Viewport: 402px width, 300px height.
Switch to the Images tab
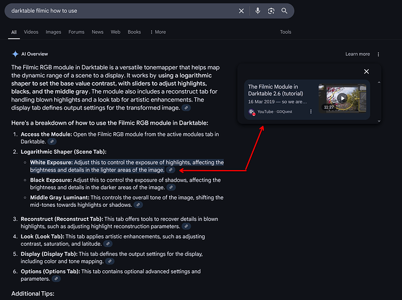tap(54, 32)
